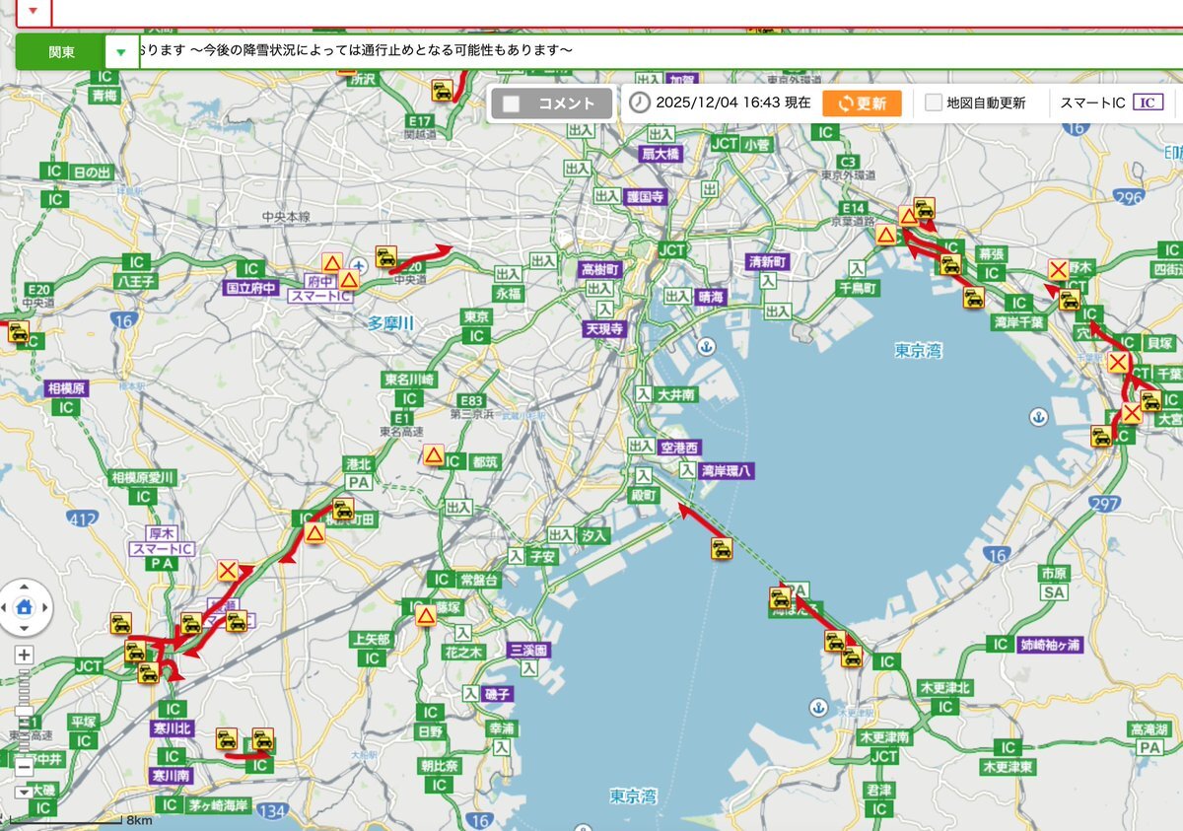Click the 清新町 ramp label
1183x831 pixels.
[x=769, y=262]
